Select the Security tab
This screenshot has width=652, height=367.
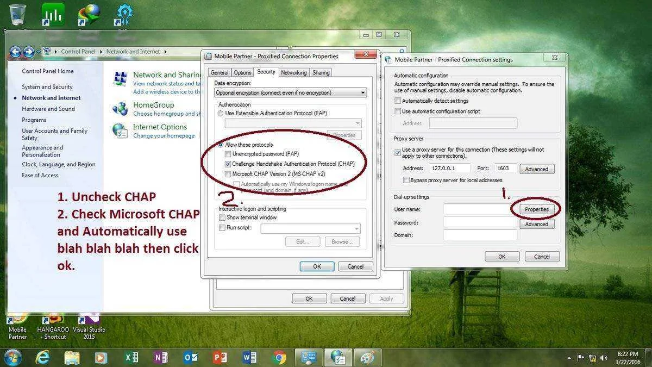(266, 72)
